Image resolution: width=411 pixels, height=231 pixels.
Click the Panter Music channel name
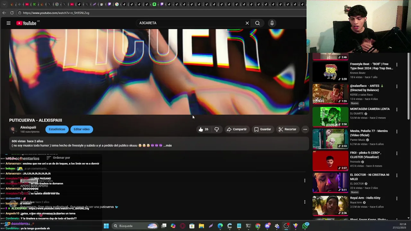[358, 140]
